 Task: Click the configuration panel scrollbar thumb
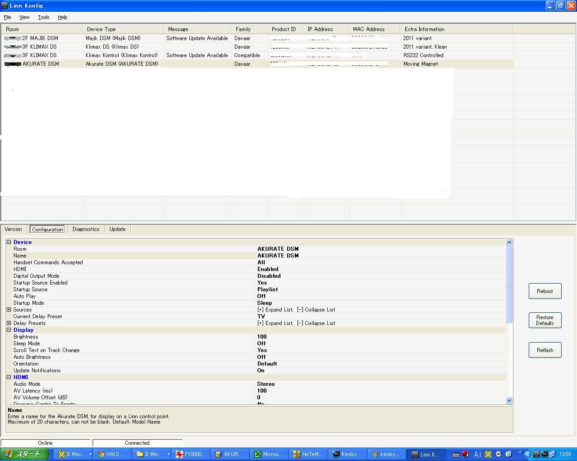[509, 284]
